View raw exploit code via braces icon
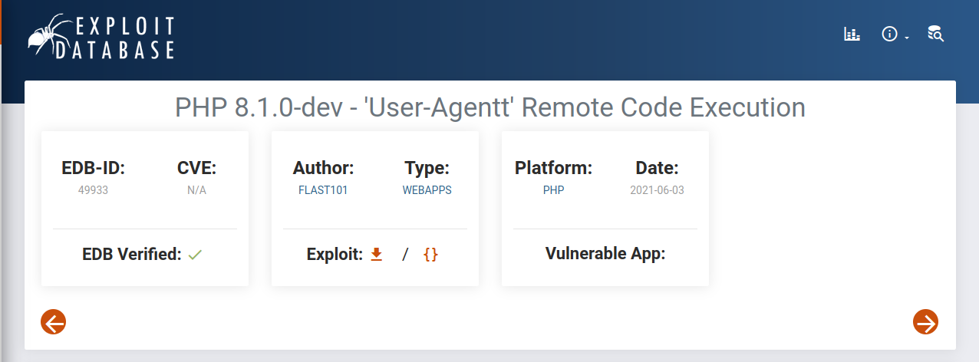Screen dimensions: 979x362 tap(430, 254)
